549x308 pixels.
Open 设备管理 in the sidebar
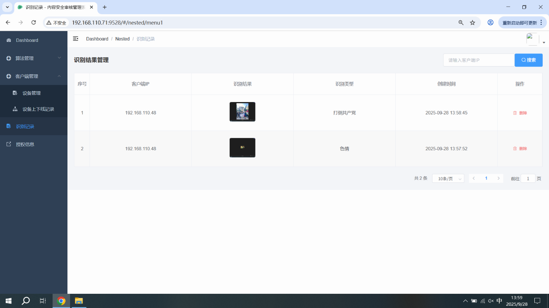(x=31, y=93)
